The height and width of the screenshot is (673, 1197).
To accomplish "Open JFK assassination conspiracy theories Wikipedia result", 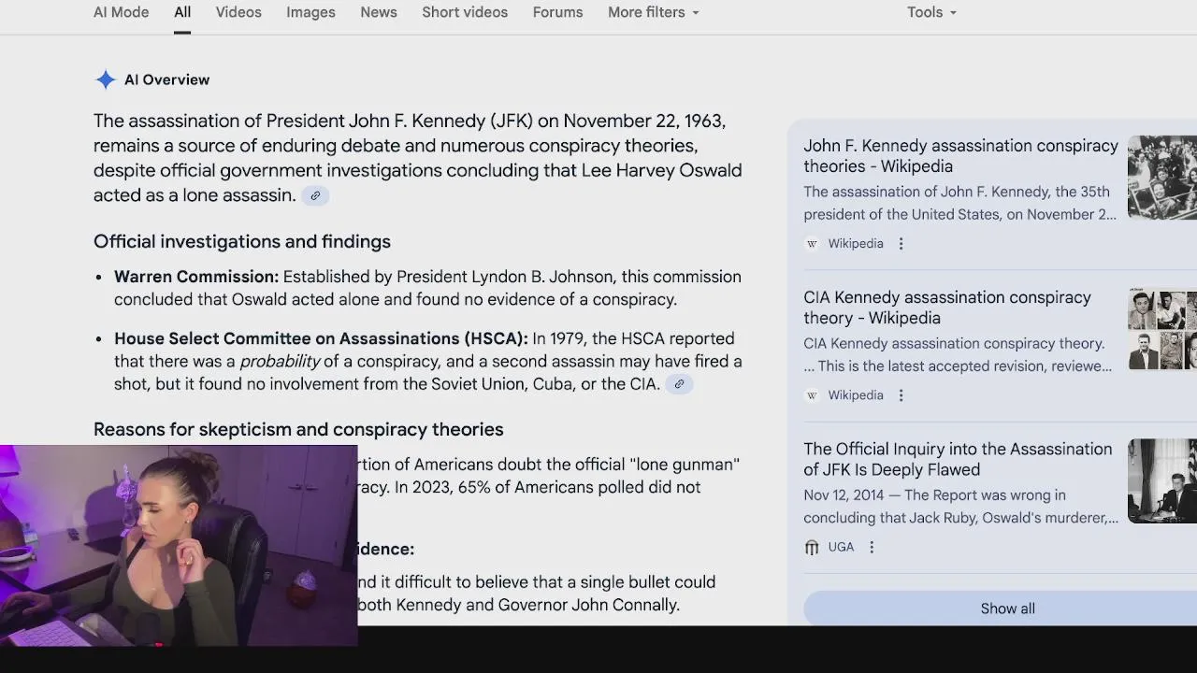I will [960, 156].
